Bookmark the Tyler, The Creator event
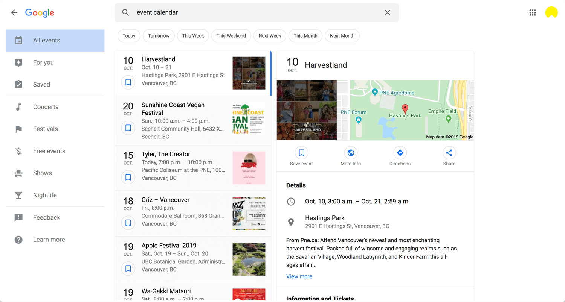Screen dimensions: 565x302 [128, 177]
